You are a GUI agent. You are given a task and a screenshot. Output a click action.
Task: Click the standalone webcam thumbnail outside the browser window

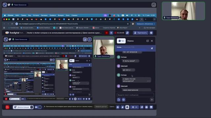coord(183,11)
